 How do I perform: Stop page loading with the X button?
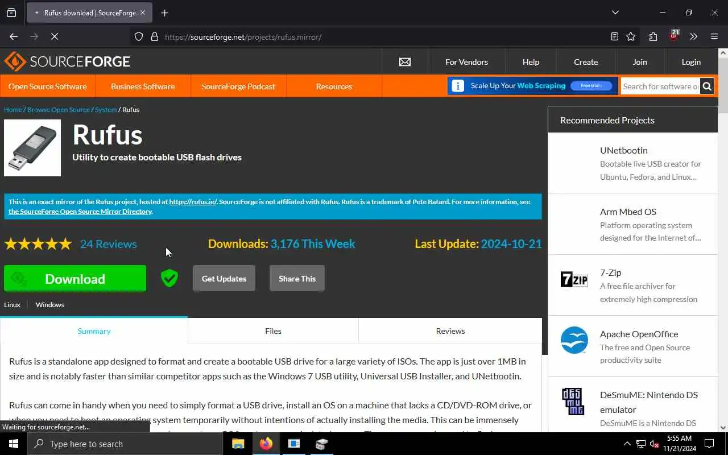55,36
